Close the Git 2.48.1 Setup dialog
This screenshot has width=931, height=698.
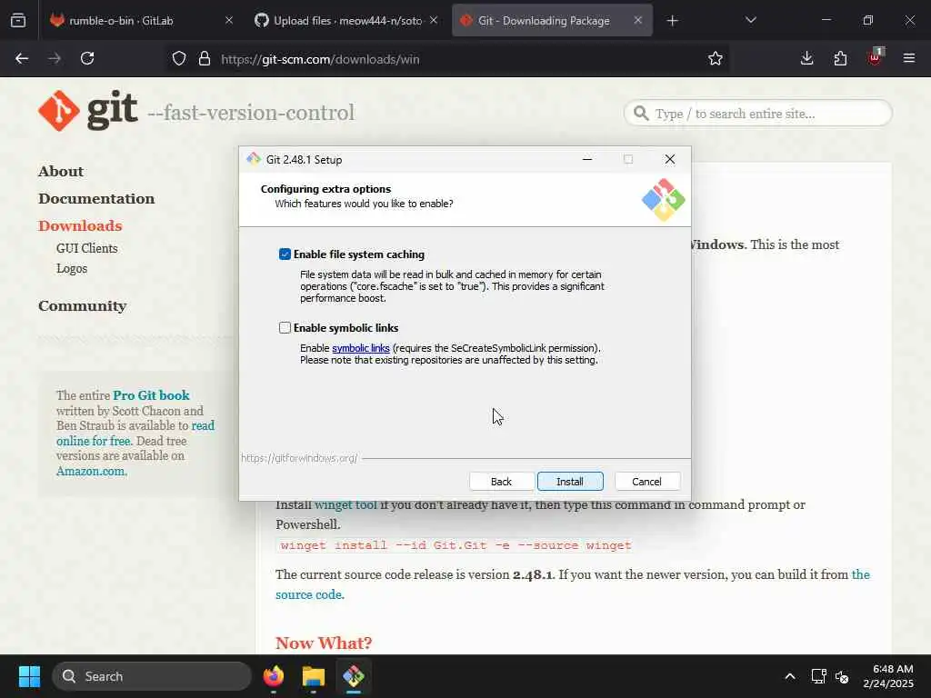click(670, 159)
